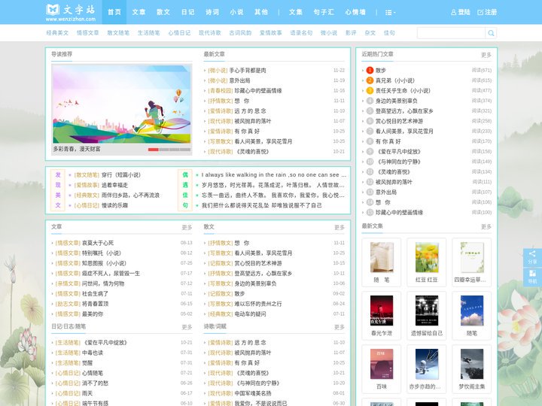Open the 句子汇 nav menu item

click(x=324, y=12)
